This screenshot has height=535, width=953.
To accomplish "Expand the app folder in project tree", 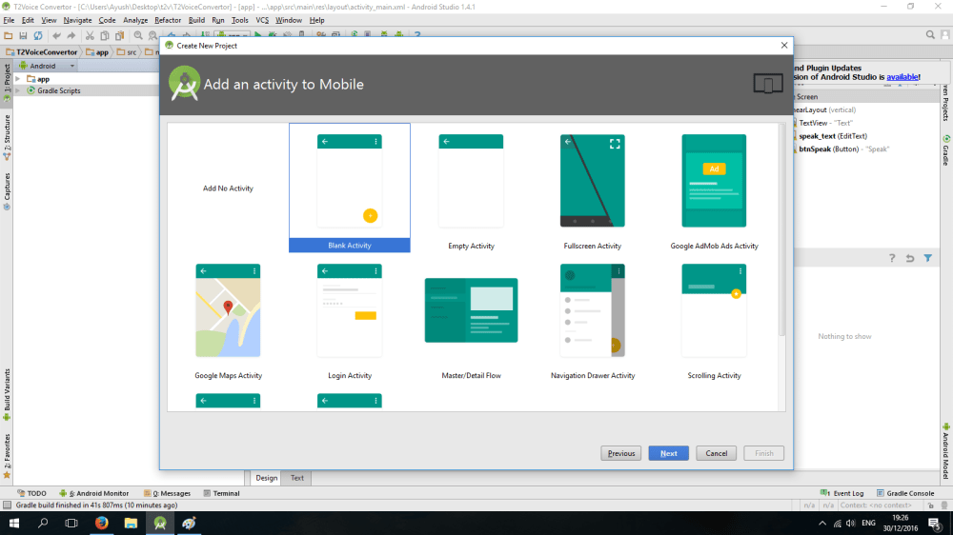I will tap(19, 79).
